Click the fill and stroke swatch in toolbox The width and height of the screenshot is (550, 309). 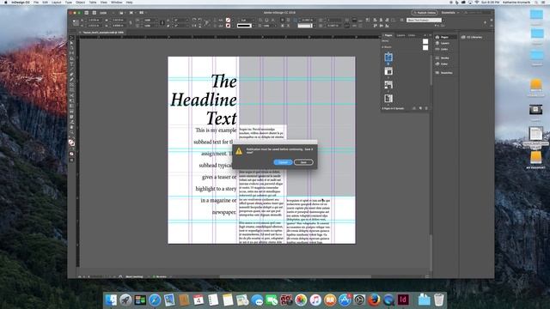[71, 142]
